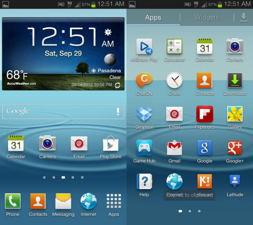
Task: Tap the Google search bar
Action: (63, 111)
